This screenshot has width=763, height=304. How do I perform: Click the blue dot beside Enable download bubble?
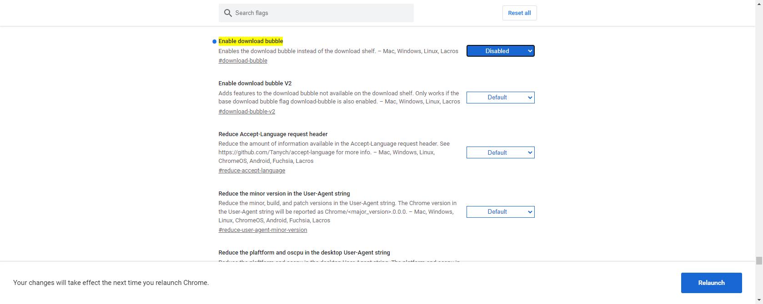[214, 42]
